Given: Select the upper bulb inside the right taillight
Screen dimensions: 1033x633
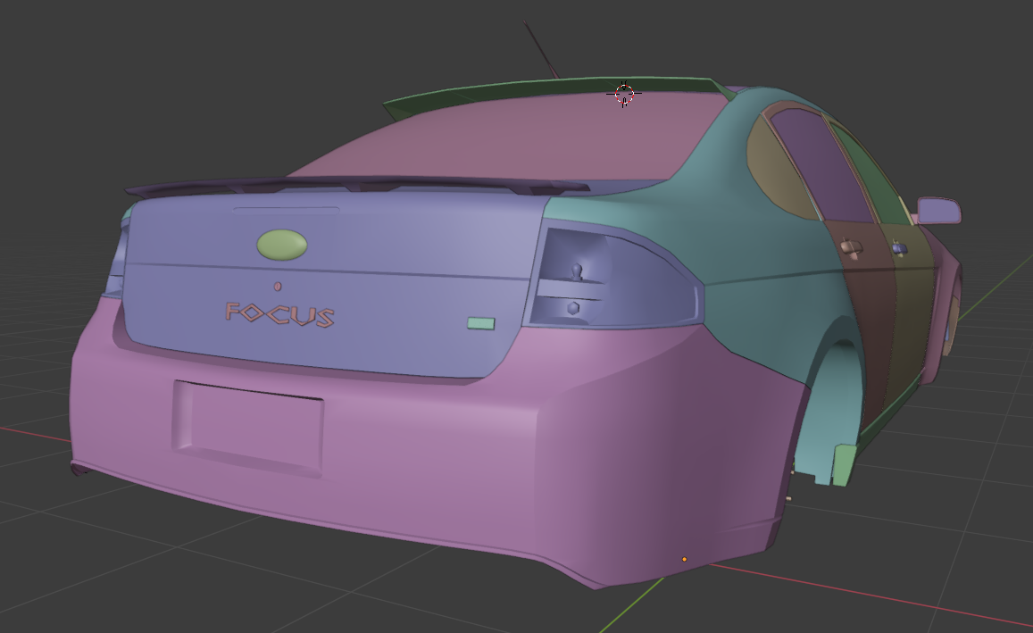Looking at the screenshot, I should [x=577, y=271].
